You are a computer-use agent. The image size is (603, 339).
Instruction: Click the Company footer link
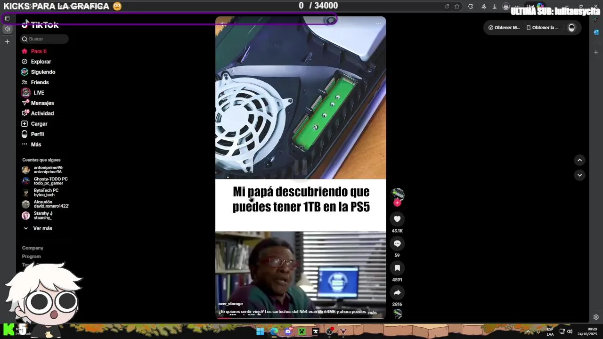pyautogui.click(x=33, y=248)
